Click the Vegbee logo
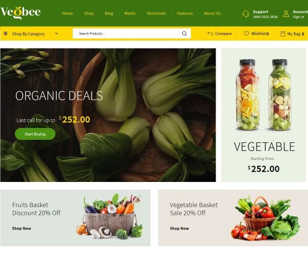 pyautogui.click(x=21, y=13)
